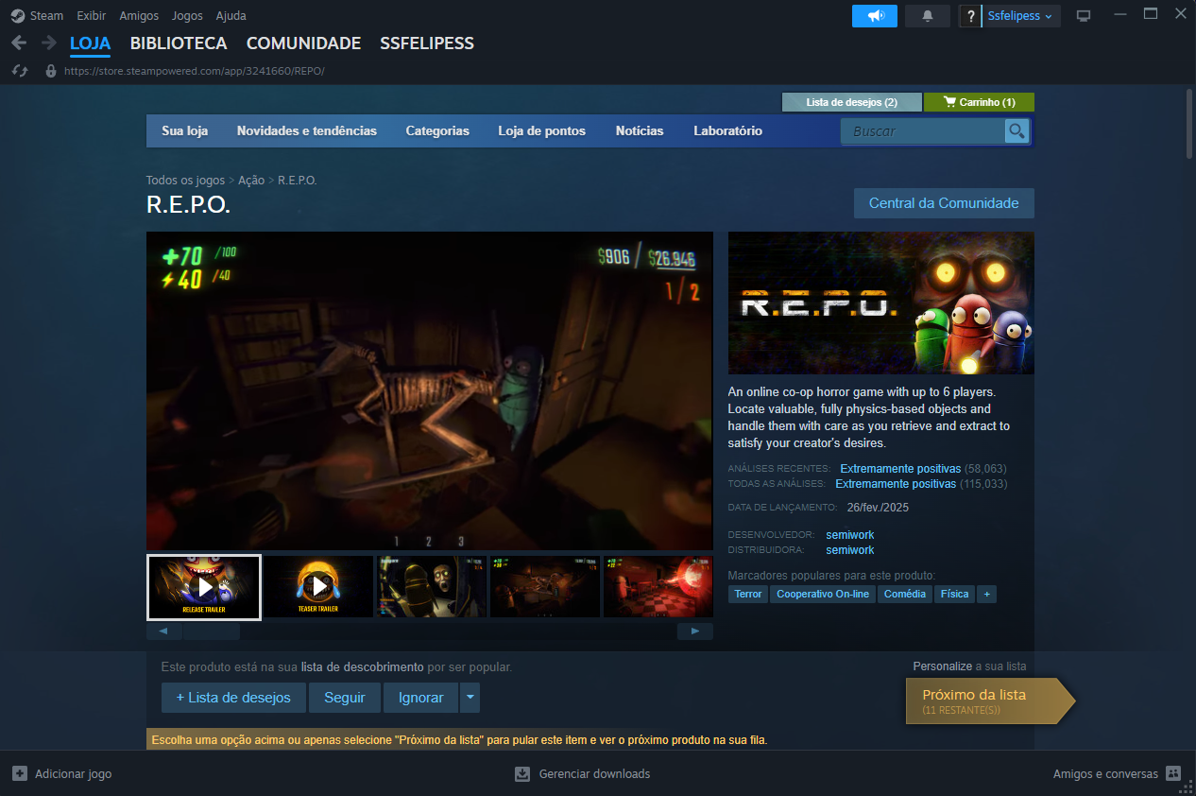
Task: Go forward with the right arrow icon
Action: click(x=48, y=43)
